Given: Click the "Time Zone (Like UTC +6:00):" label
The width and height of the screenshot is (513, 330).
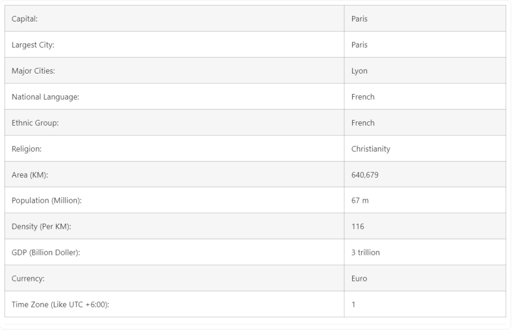Looking at the screenshot, I should tap(60, 305).
